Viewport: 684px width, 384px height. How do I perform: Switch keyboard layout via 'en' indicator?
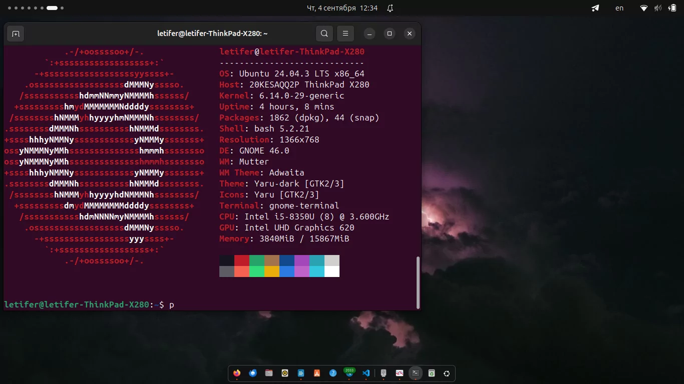point(619,8)
